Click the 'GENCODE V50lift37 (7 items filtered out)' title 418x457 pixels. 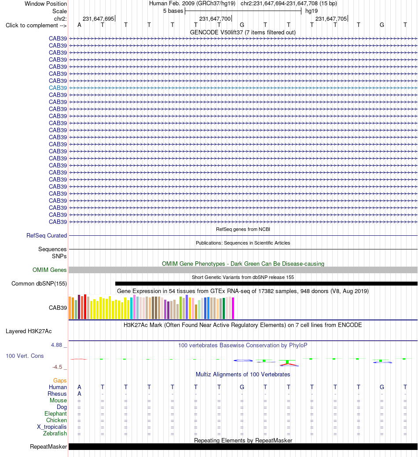pyautogui.click(x=243, y=32)
